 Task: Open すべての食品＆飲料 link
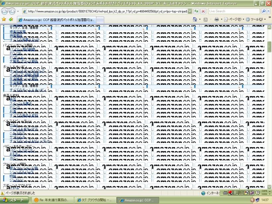coord(24,116)
